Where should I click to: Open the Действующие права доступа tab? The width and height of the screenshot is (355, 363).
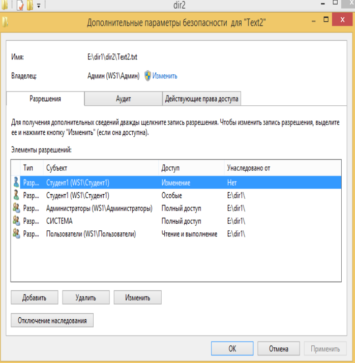[x=202, y=99]
